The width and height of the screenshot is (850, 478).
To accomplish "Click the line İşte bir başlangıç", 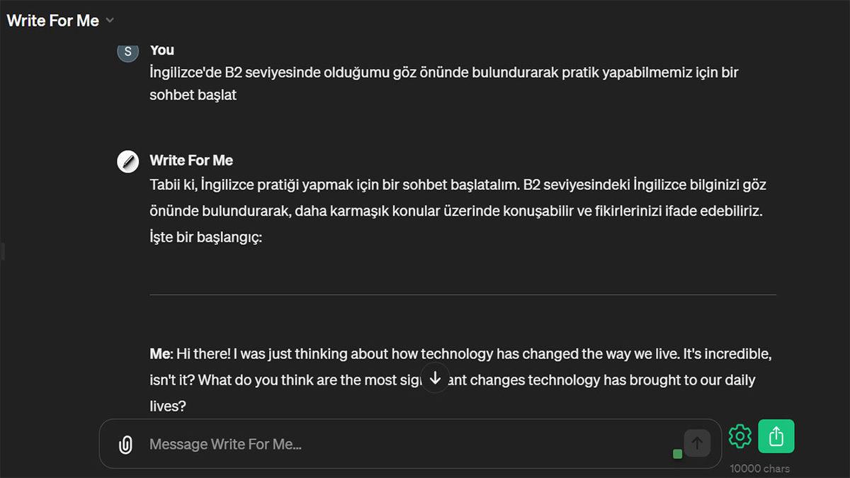I will point(206,238).
